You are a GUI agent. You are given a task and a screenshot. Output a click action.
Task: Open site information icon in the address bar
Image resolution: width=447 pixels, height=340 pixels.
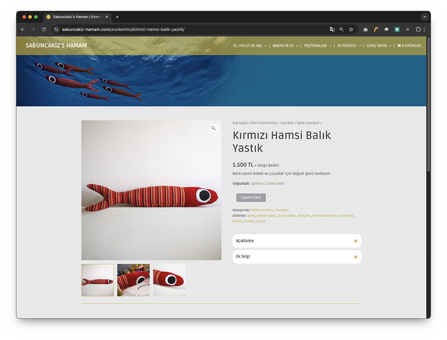56,29
